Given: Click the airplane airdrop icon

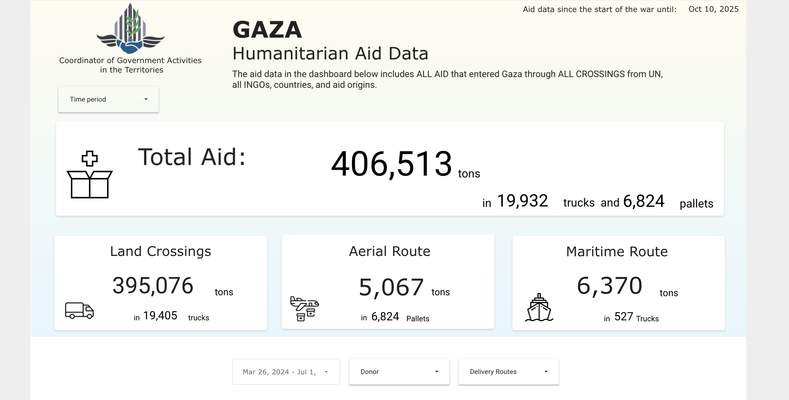Looking at the screenshot, I should (304, 308).
